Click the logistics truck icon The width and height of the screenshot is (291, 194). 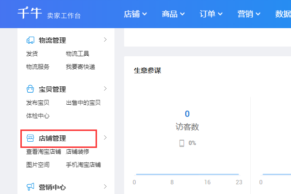click(30, 40)
